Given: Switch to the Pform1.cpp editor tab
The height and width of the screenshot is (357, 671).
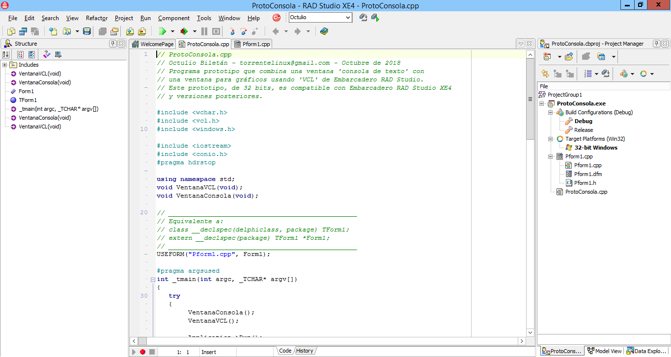Looking at the screenshot, I should [x=252, y=44].
